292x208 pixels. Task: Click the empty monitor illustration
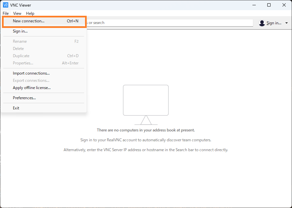[x=146, y=105]
